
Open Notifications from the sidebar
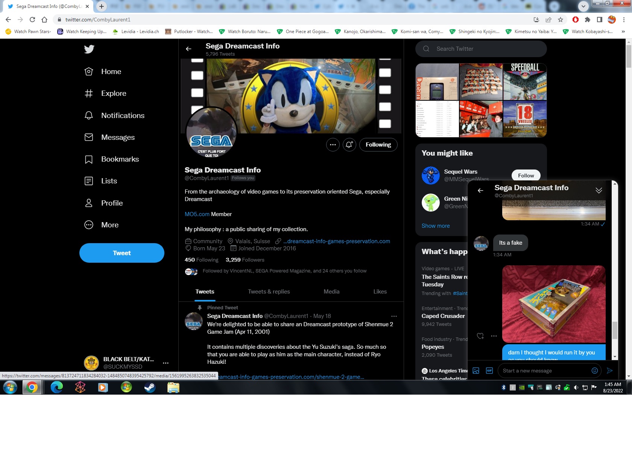pos(114,115)
